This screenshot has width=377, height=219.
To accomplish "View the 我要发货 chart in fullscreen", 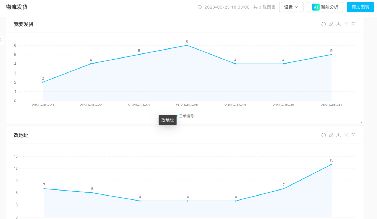I will (346, 24).
